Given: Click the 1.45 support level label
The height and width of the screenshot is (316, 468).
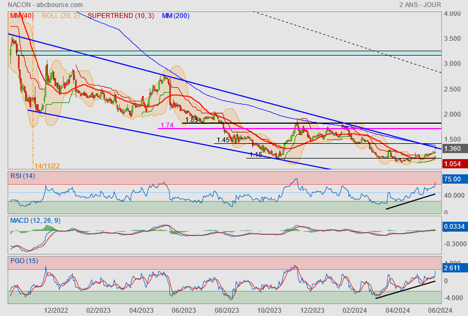Looking at the screenshot, I should [x=223, y=140].
